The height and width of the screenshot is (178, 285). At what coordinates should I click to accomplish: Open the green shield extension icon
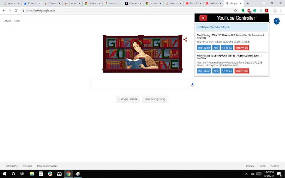[243, 11]
